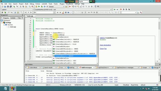
Task: Open the Plugins menu
Action: 62,4
